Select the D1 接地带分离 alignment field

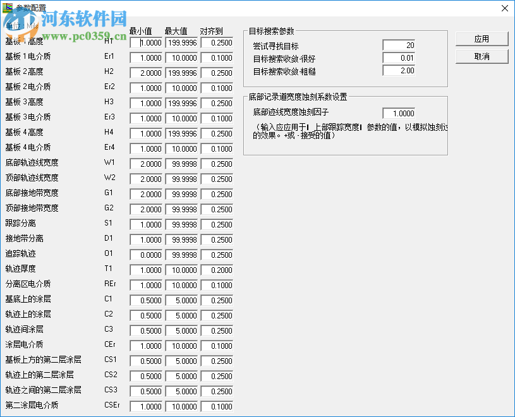pos(216,239)
